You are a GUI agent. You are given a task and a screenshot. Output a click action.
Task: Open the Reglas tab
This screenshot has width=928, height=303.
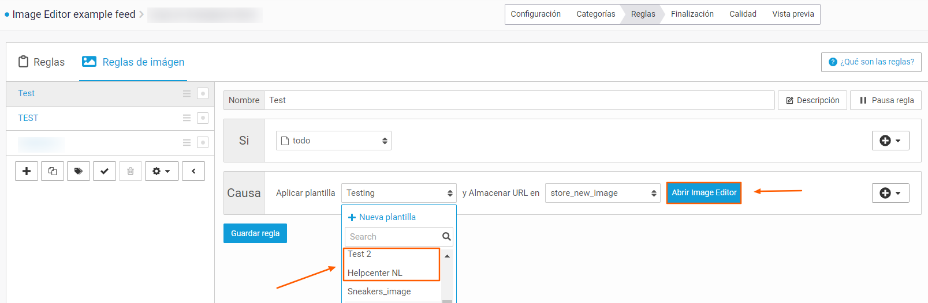click(x=42, y=62)
